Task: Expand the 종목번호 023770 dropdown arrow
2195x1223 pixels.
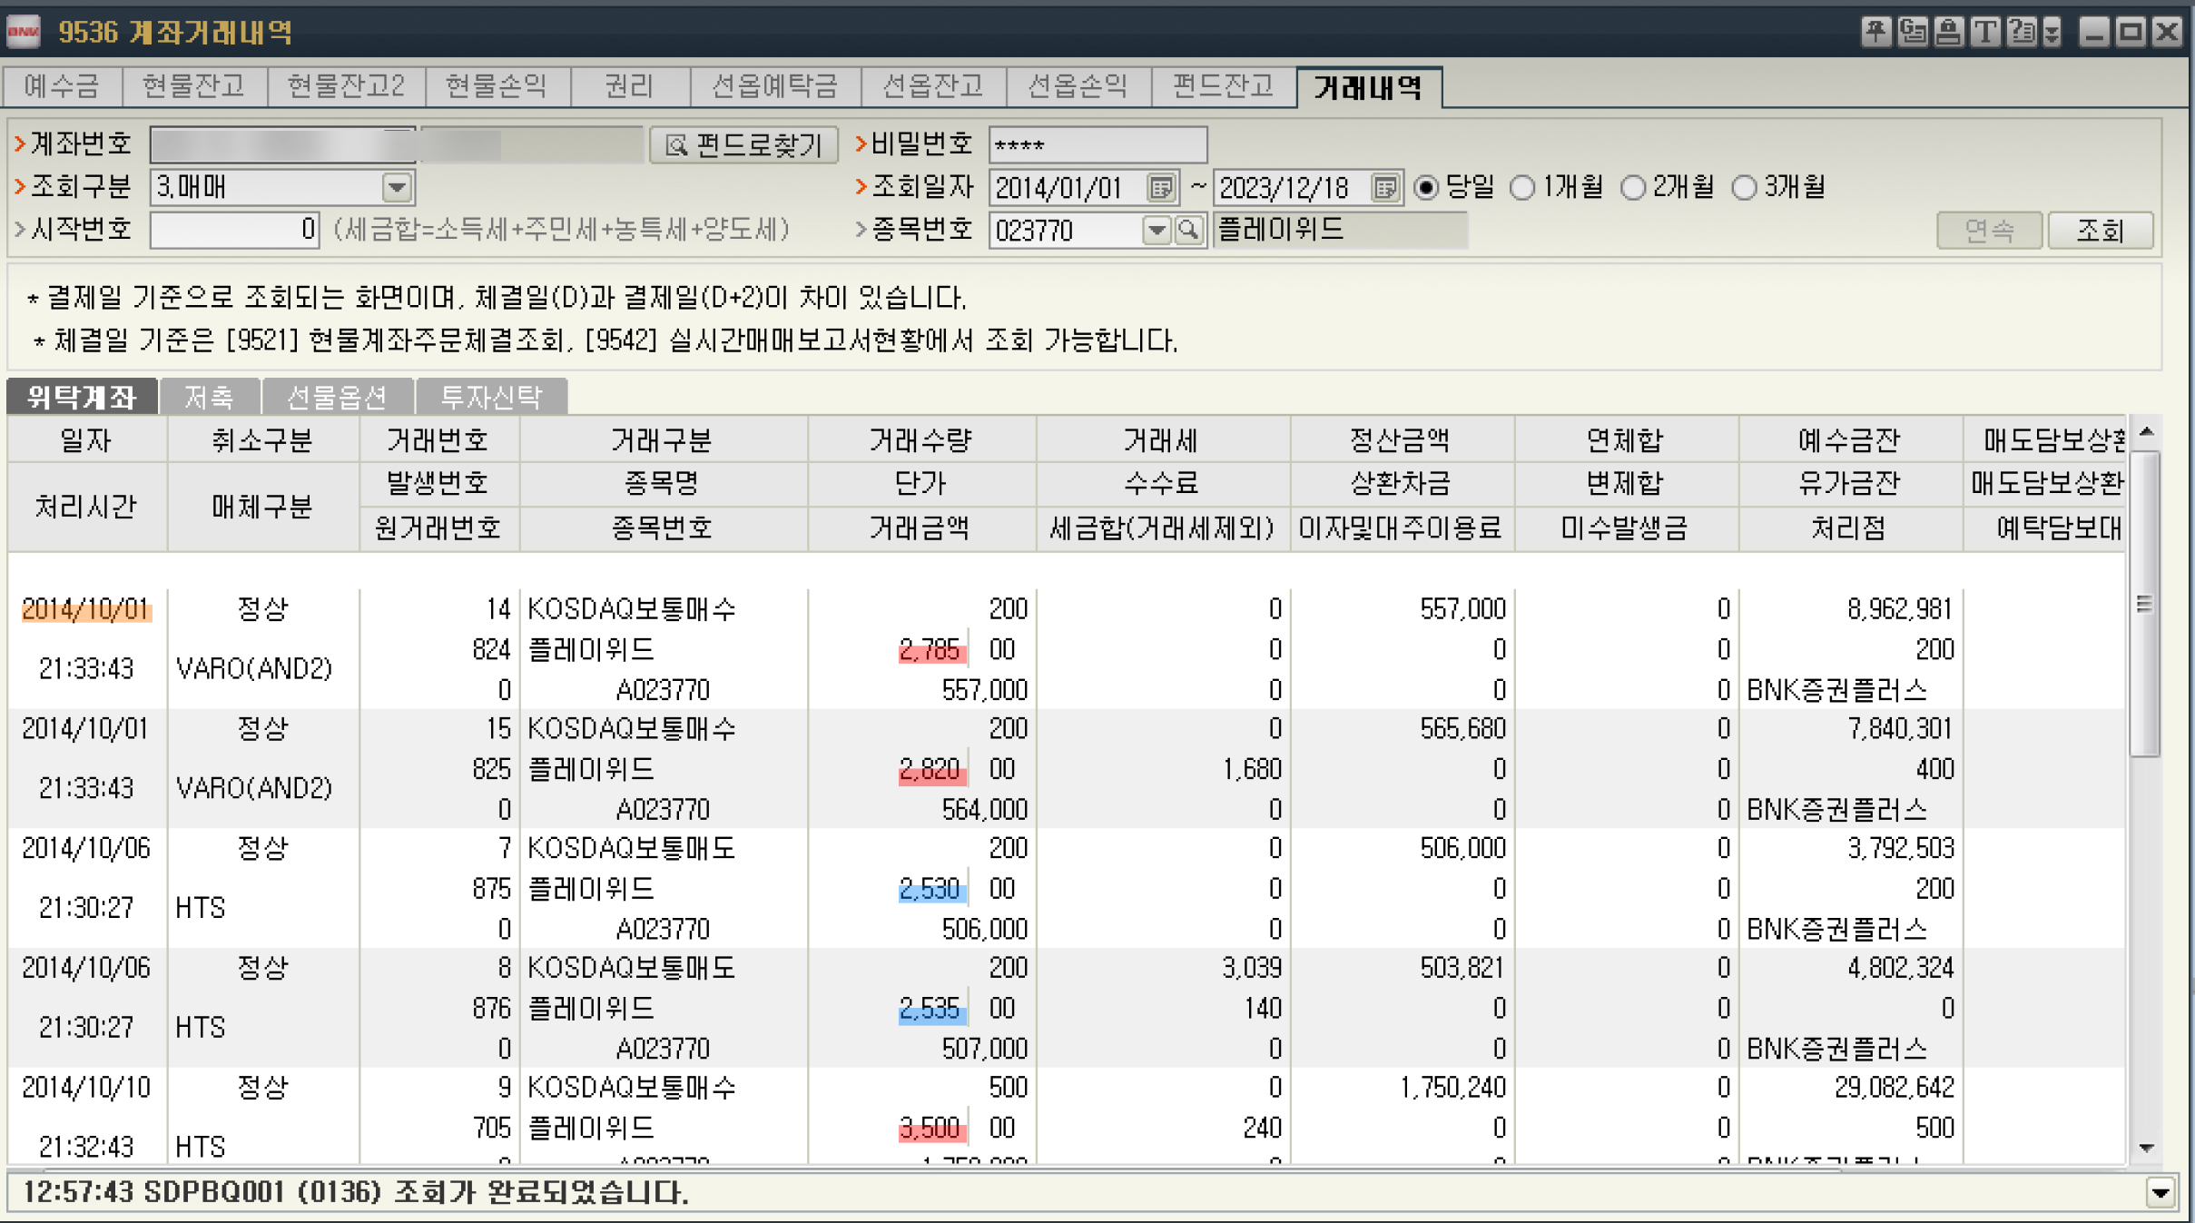Action: pos(1157,230)
